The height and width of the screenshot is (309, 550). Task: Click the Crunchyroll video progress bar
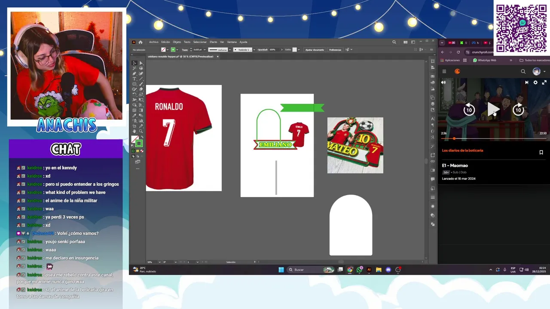tap(493, 139)
